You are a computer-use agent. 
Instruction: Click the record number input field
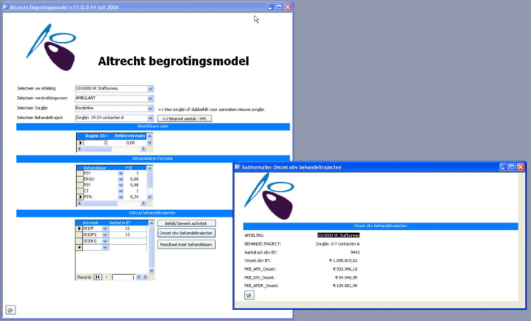coord(124,277)
